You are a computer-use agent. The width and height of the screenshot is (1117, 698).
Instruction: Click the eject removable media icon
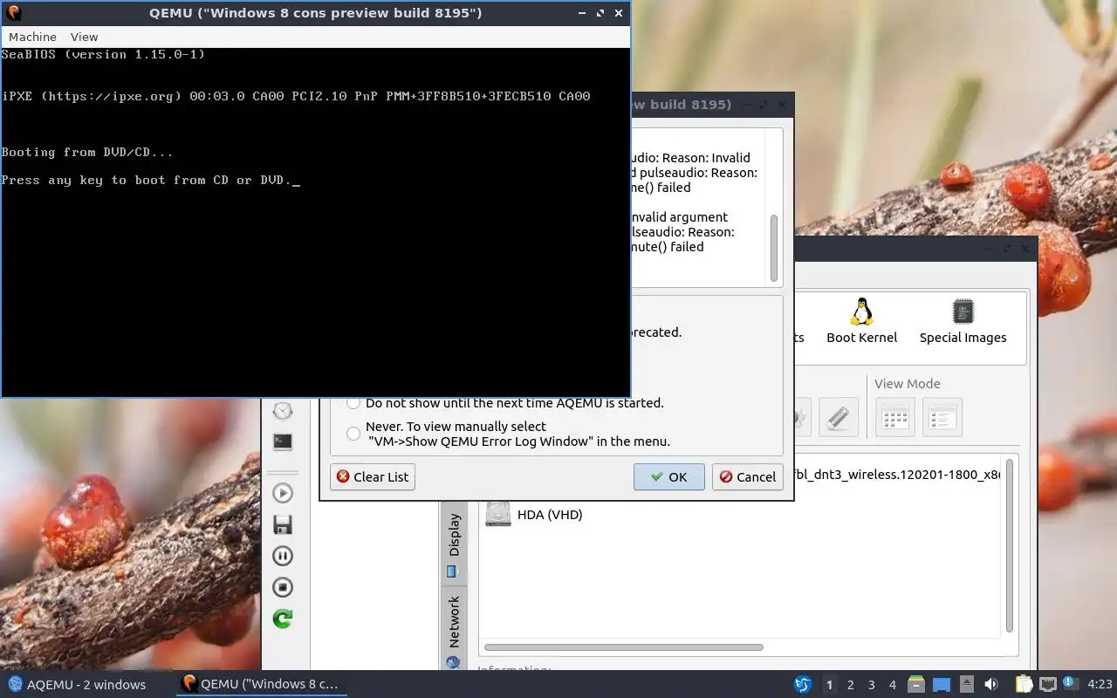click(x=967, y=684)
